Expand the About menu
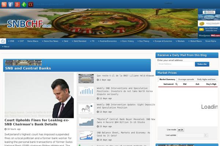The height and width of the screenshot is (146, 220). (x=5, y=46)
